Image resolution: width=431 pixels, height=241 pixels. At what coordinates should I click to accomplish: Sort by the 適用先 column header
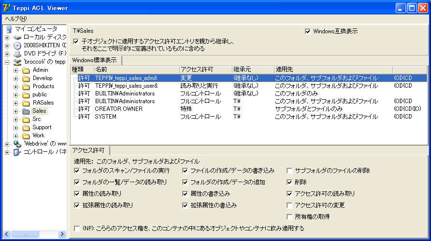click(333, 69)
